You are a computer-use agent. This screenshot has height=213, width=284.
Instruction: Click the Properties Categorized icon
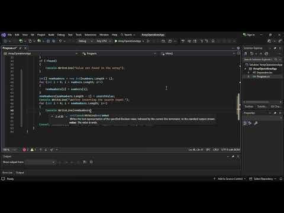pyautogui.click(x=245, y=123)
